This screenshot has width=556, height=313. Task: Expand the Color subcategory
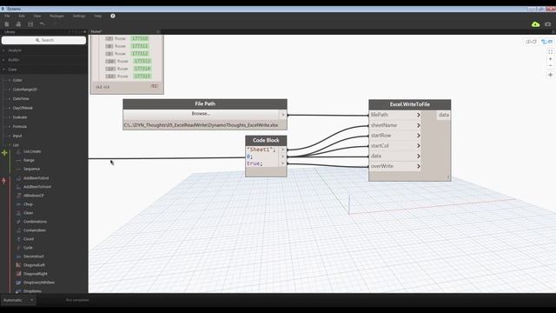tap(17, 80)
